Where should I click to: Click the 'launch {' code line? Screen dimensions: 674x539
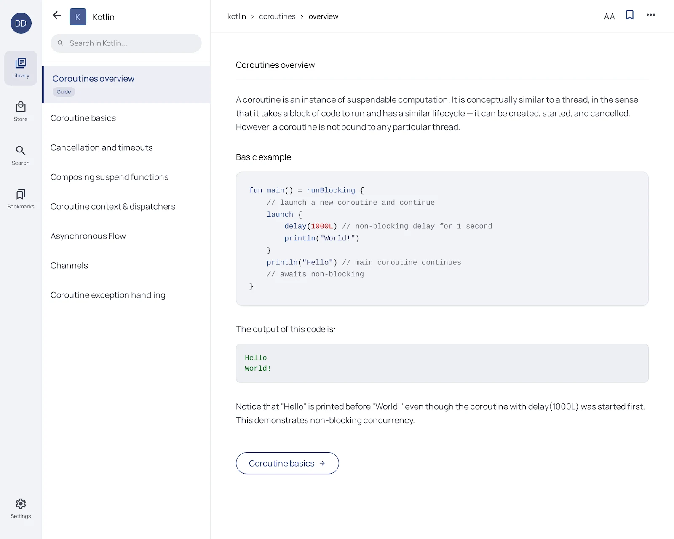(x=284, y=214)
